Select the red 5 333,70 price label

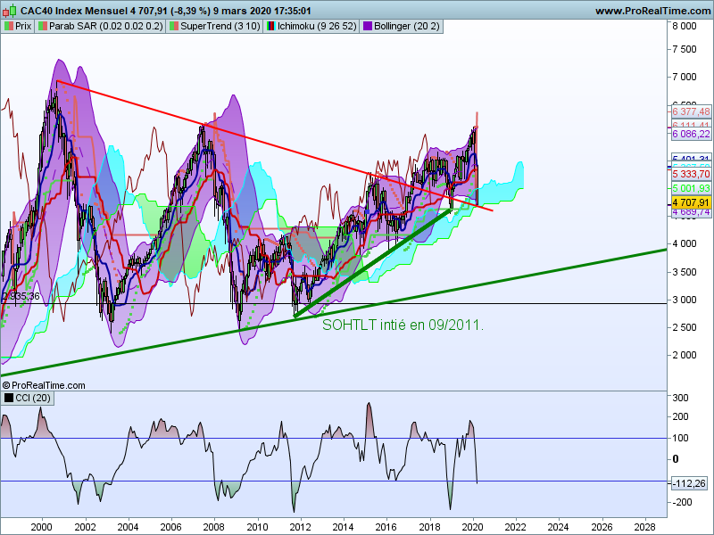pyautogui.click(x=691, y=174)
